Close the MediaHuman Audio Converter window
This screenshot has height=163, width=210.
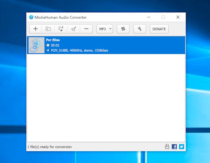[x=178, y=17]
